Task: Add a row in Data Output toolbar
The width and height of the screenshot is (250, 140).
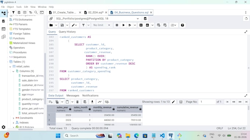Action: click(x=51, y=102)
